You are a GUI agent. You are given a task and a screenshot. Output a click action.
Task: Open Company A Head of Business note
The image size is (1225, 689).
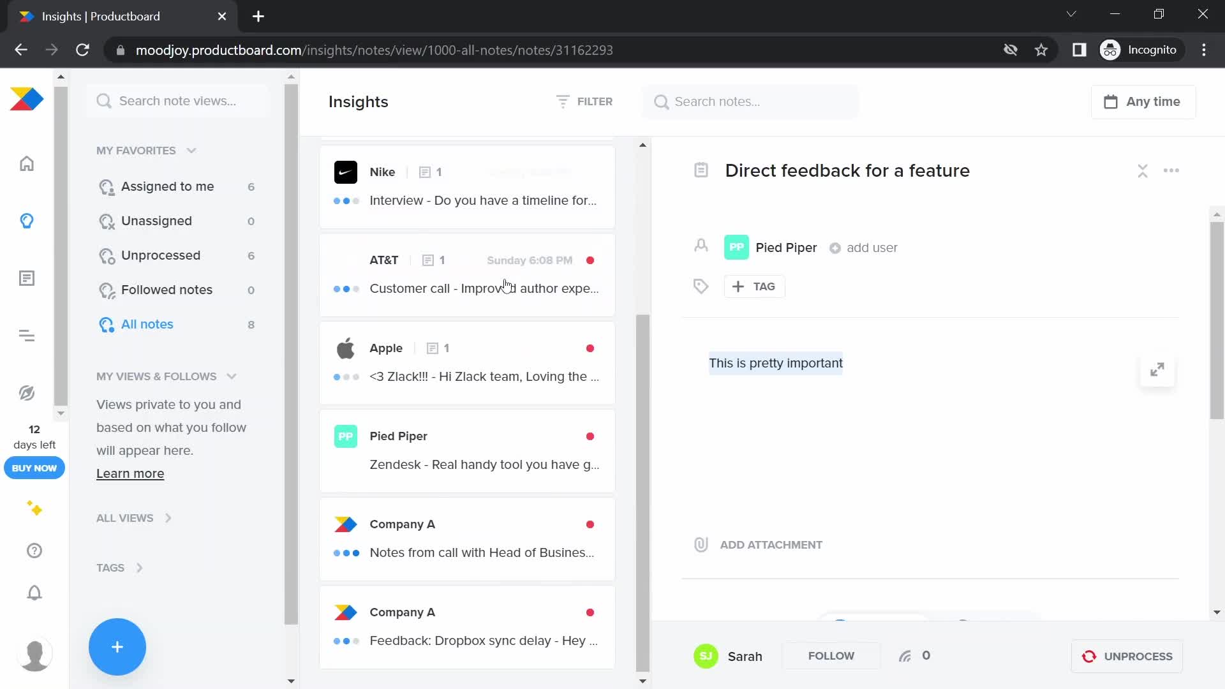pos(467,539)
